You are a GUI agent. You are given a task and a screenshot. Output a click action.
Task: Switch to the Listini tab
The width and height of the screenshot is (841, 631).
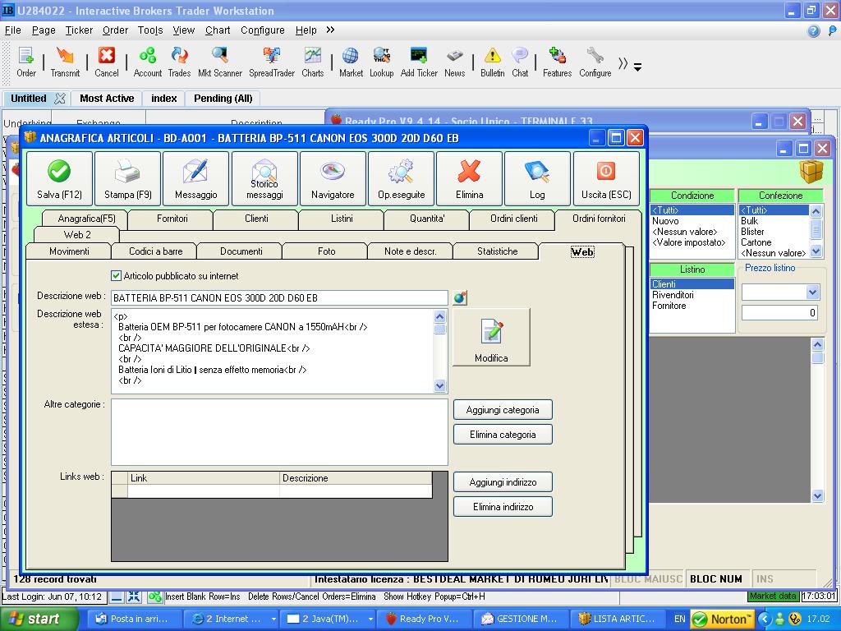pos(342,219)
